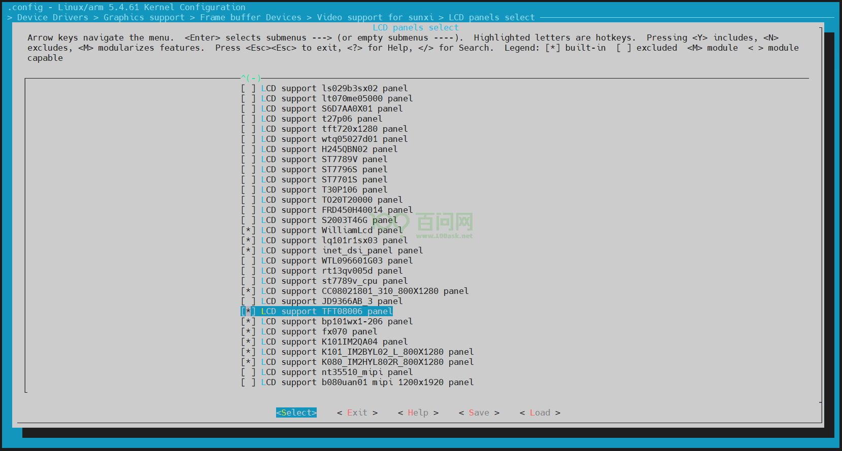Disable the WilliamLcd panel checkbox
Image resolution: width=842 pixels, height=451 pixels.
pos(248,230)
